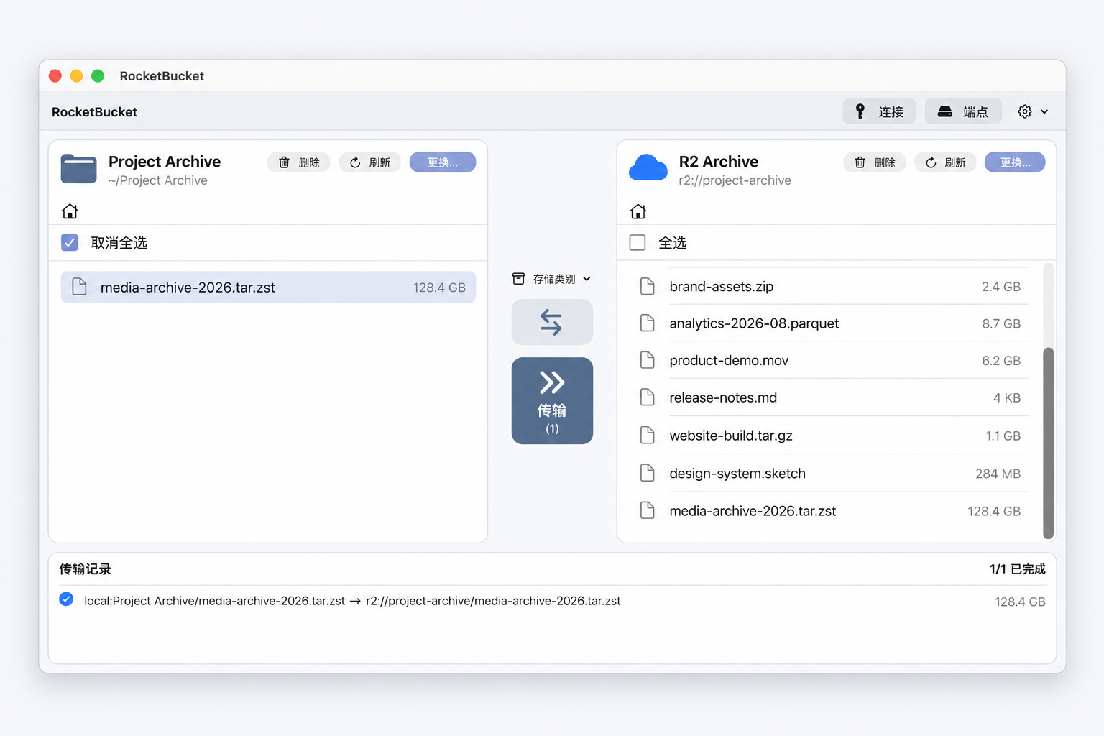Click the 传输记录 heading

pos(85,569)
